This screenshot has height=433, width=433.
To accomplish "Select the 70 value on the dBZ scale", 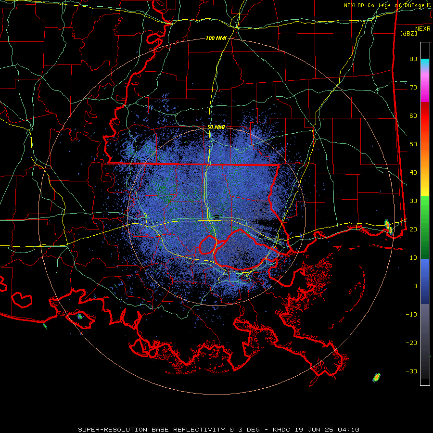I will click(413, 87).
